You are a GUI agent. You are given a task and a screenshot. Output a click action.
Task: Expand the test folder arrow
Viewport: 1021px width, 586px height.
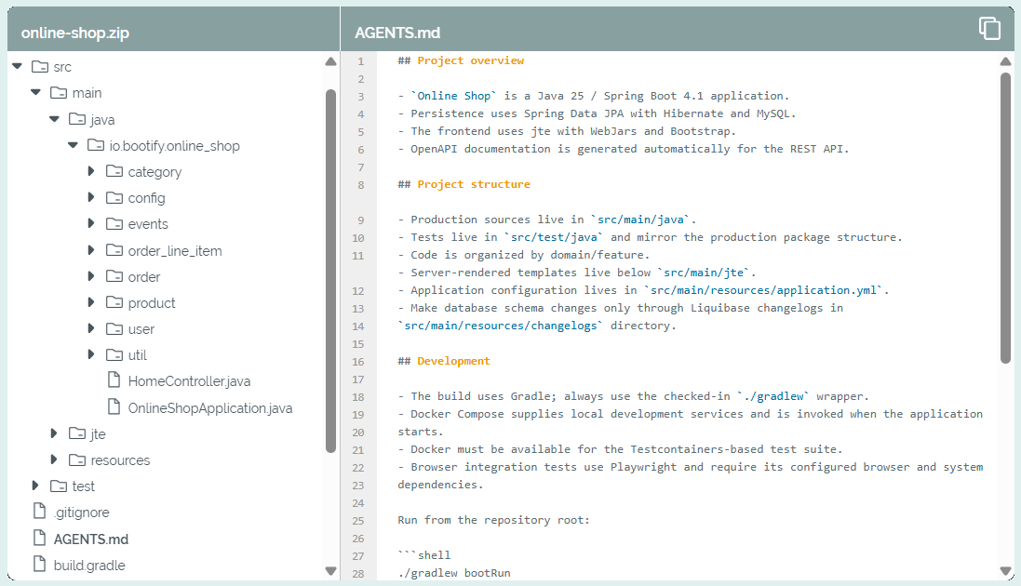(35, 486)
